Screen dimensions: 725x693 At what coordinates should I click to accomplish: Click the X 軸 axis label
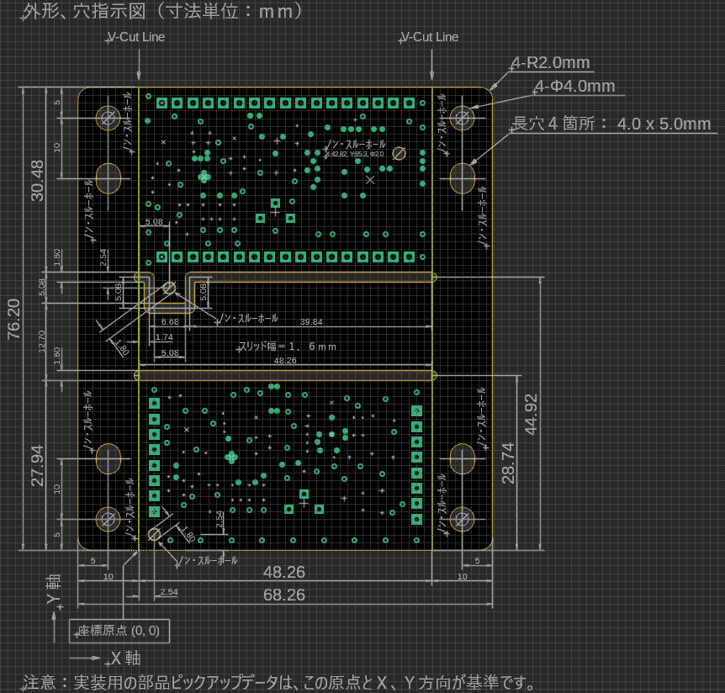pyautogui.click(x=125, y=657)
